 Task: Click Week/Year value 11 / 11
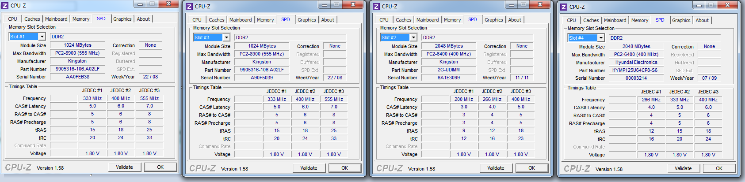pos(522,78)
